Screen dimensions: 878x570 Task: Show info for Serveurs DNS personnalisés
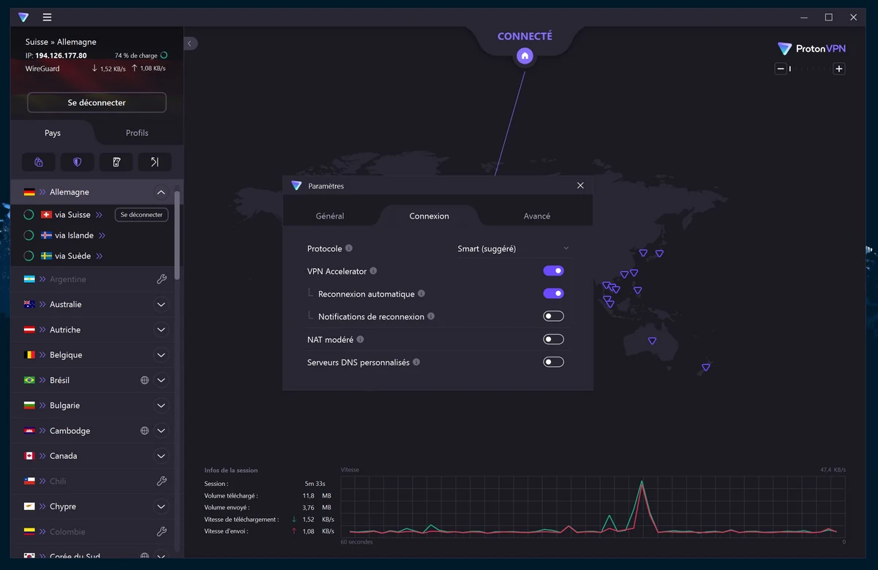tap(416, 362)
